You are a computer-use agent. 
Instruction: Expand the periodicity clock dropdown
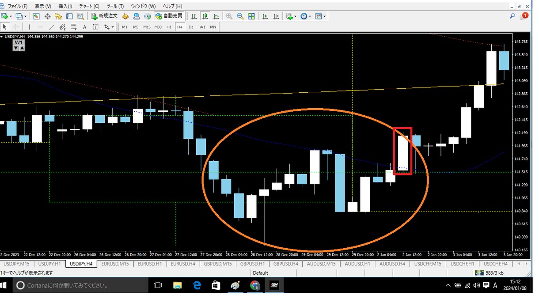[x=310, y=16]
